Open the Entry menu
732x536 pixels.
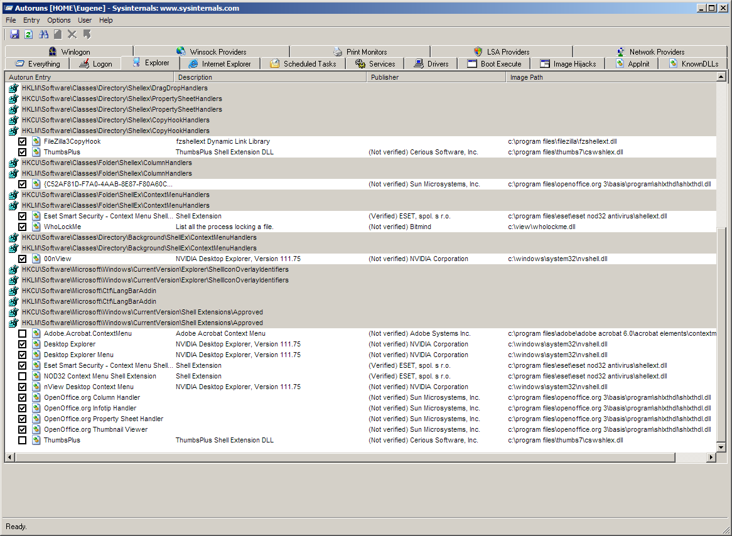31,20
